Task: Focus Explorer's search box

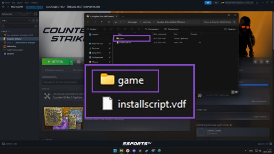Action: 219,22
